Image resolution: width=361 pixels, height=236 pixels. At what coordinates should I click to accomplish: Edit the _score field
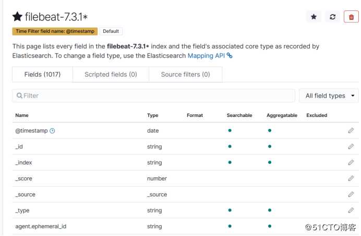click(x=351, y=178)
